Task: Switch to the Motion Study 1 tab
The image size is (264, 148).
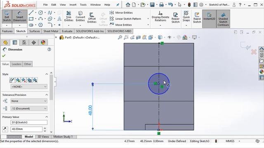Action: click(63, 136)
